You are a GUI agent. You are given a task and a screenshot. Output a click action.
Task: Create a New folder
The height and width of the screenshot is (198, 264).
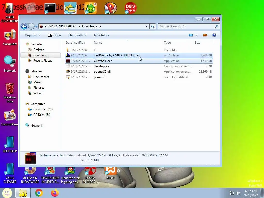102,35
